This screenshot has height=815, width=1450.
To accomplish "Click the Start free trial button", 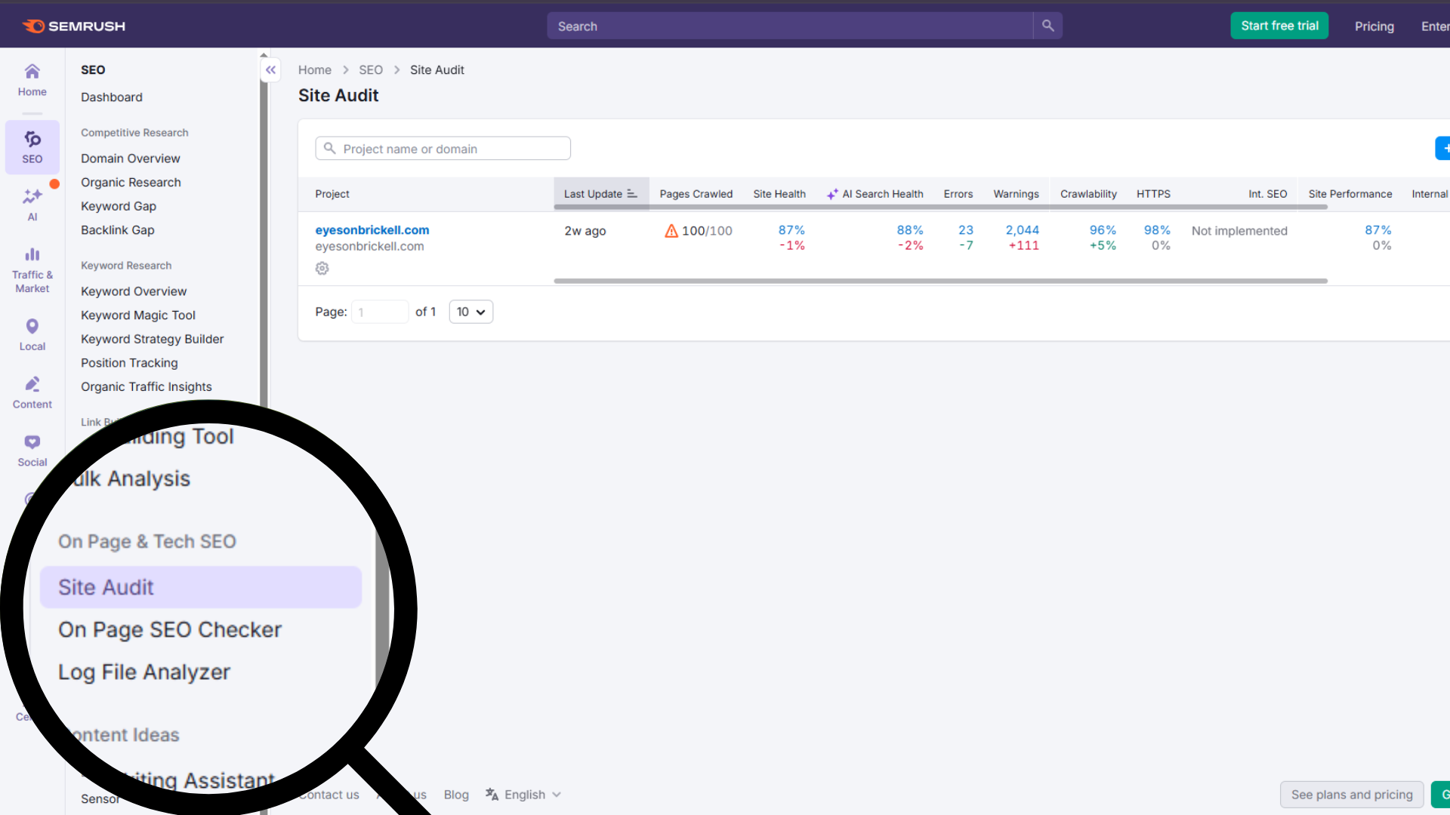I will pyautogui.click(x=1279, y=25).
